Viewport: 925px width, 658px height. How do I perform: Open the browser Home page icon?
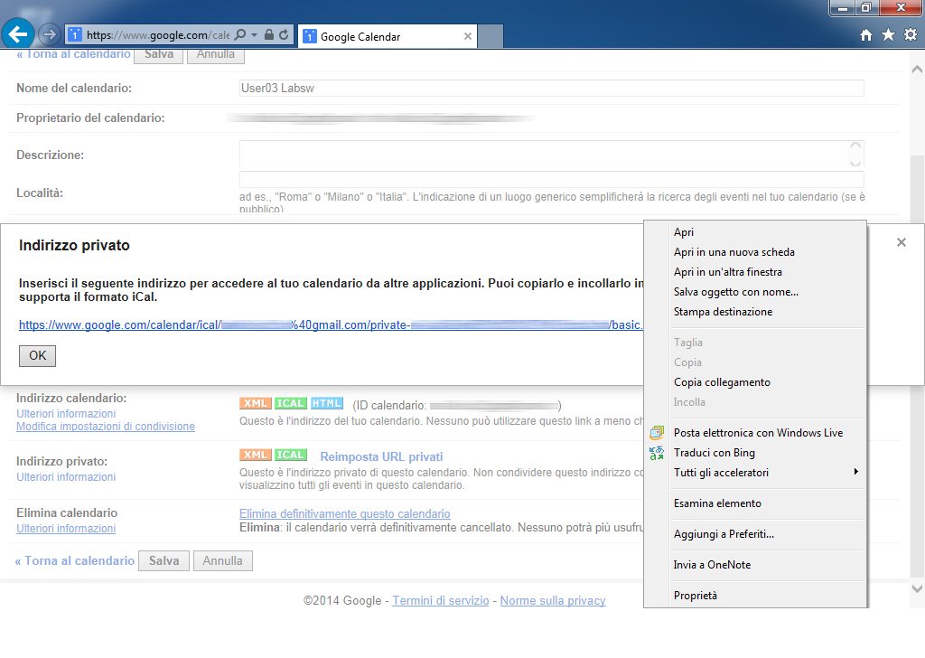pos(866,35)
